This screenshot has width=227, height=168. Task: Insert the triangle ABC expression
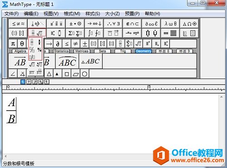click(x=91, y=61)
